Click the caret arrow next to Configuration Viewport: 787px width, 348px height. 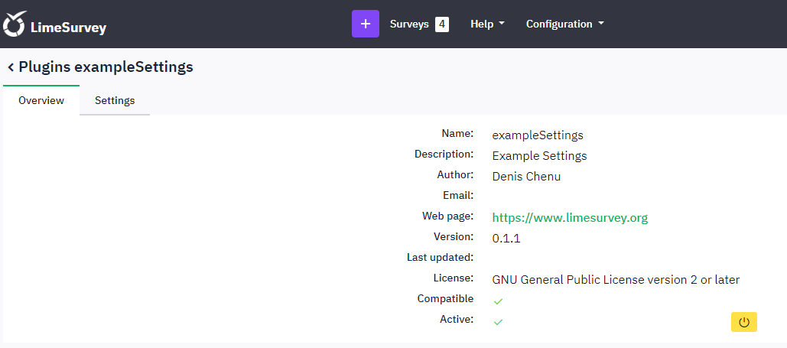pyautogui.click(x=601, y=24)
